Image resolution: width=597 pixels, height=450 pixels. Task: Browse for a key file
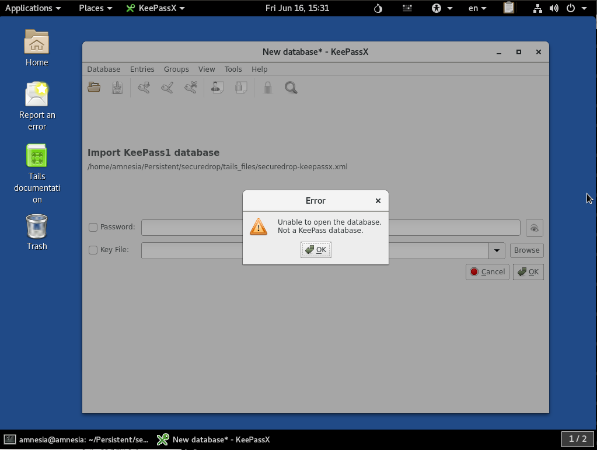[x=526, y=250]
